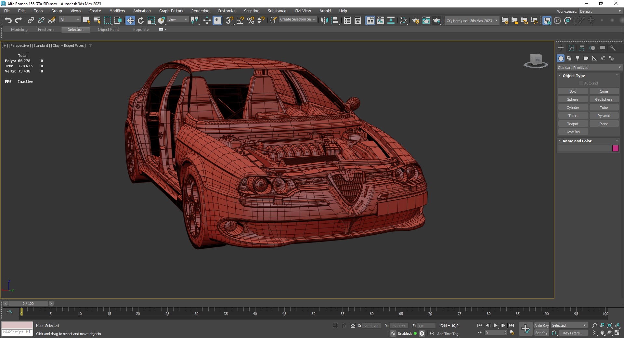624x338 pixels.
Task: Click the pink object color swatch
Action: 615,149
